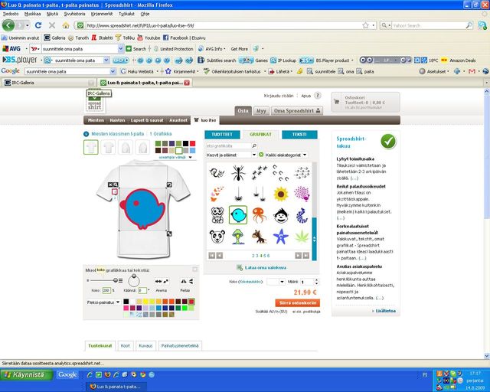Click the monkey face graphic

280,214
